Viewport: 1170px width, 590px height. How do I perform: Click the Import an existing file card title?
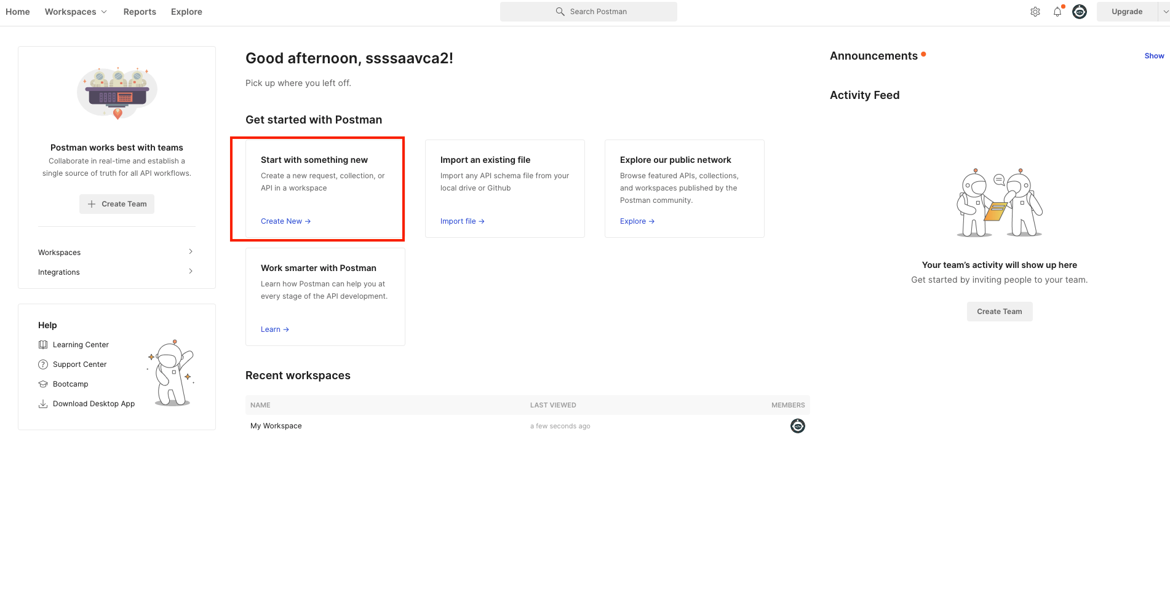485,160
